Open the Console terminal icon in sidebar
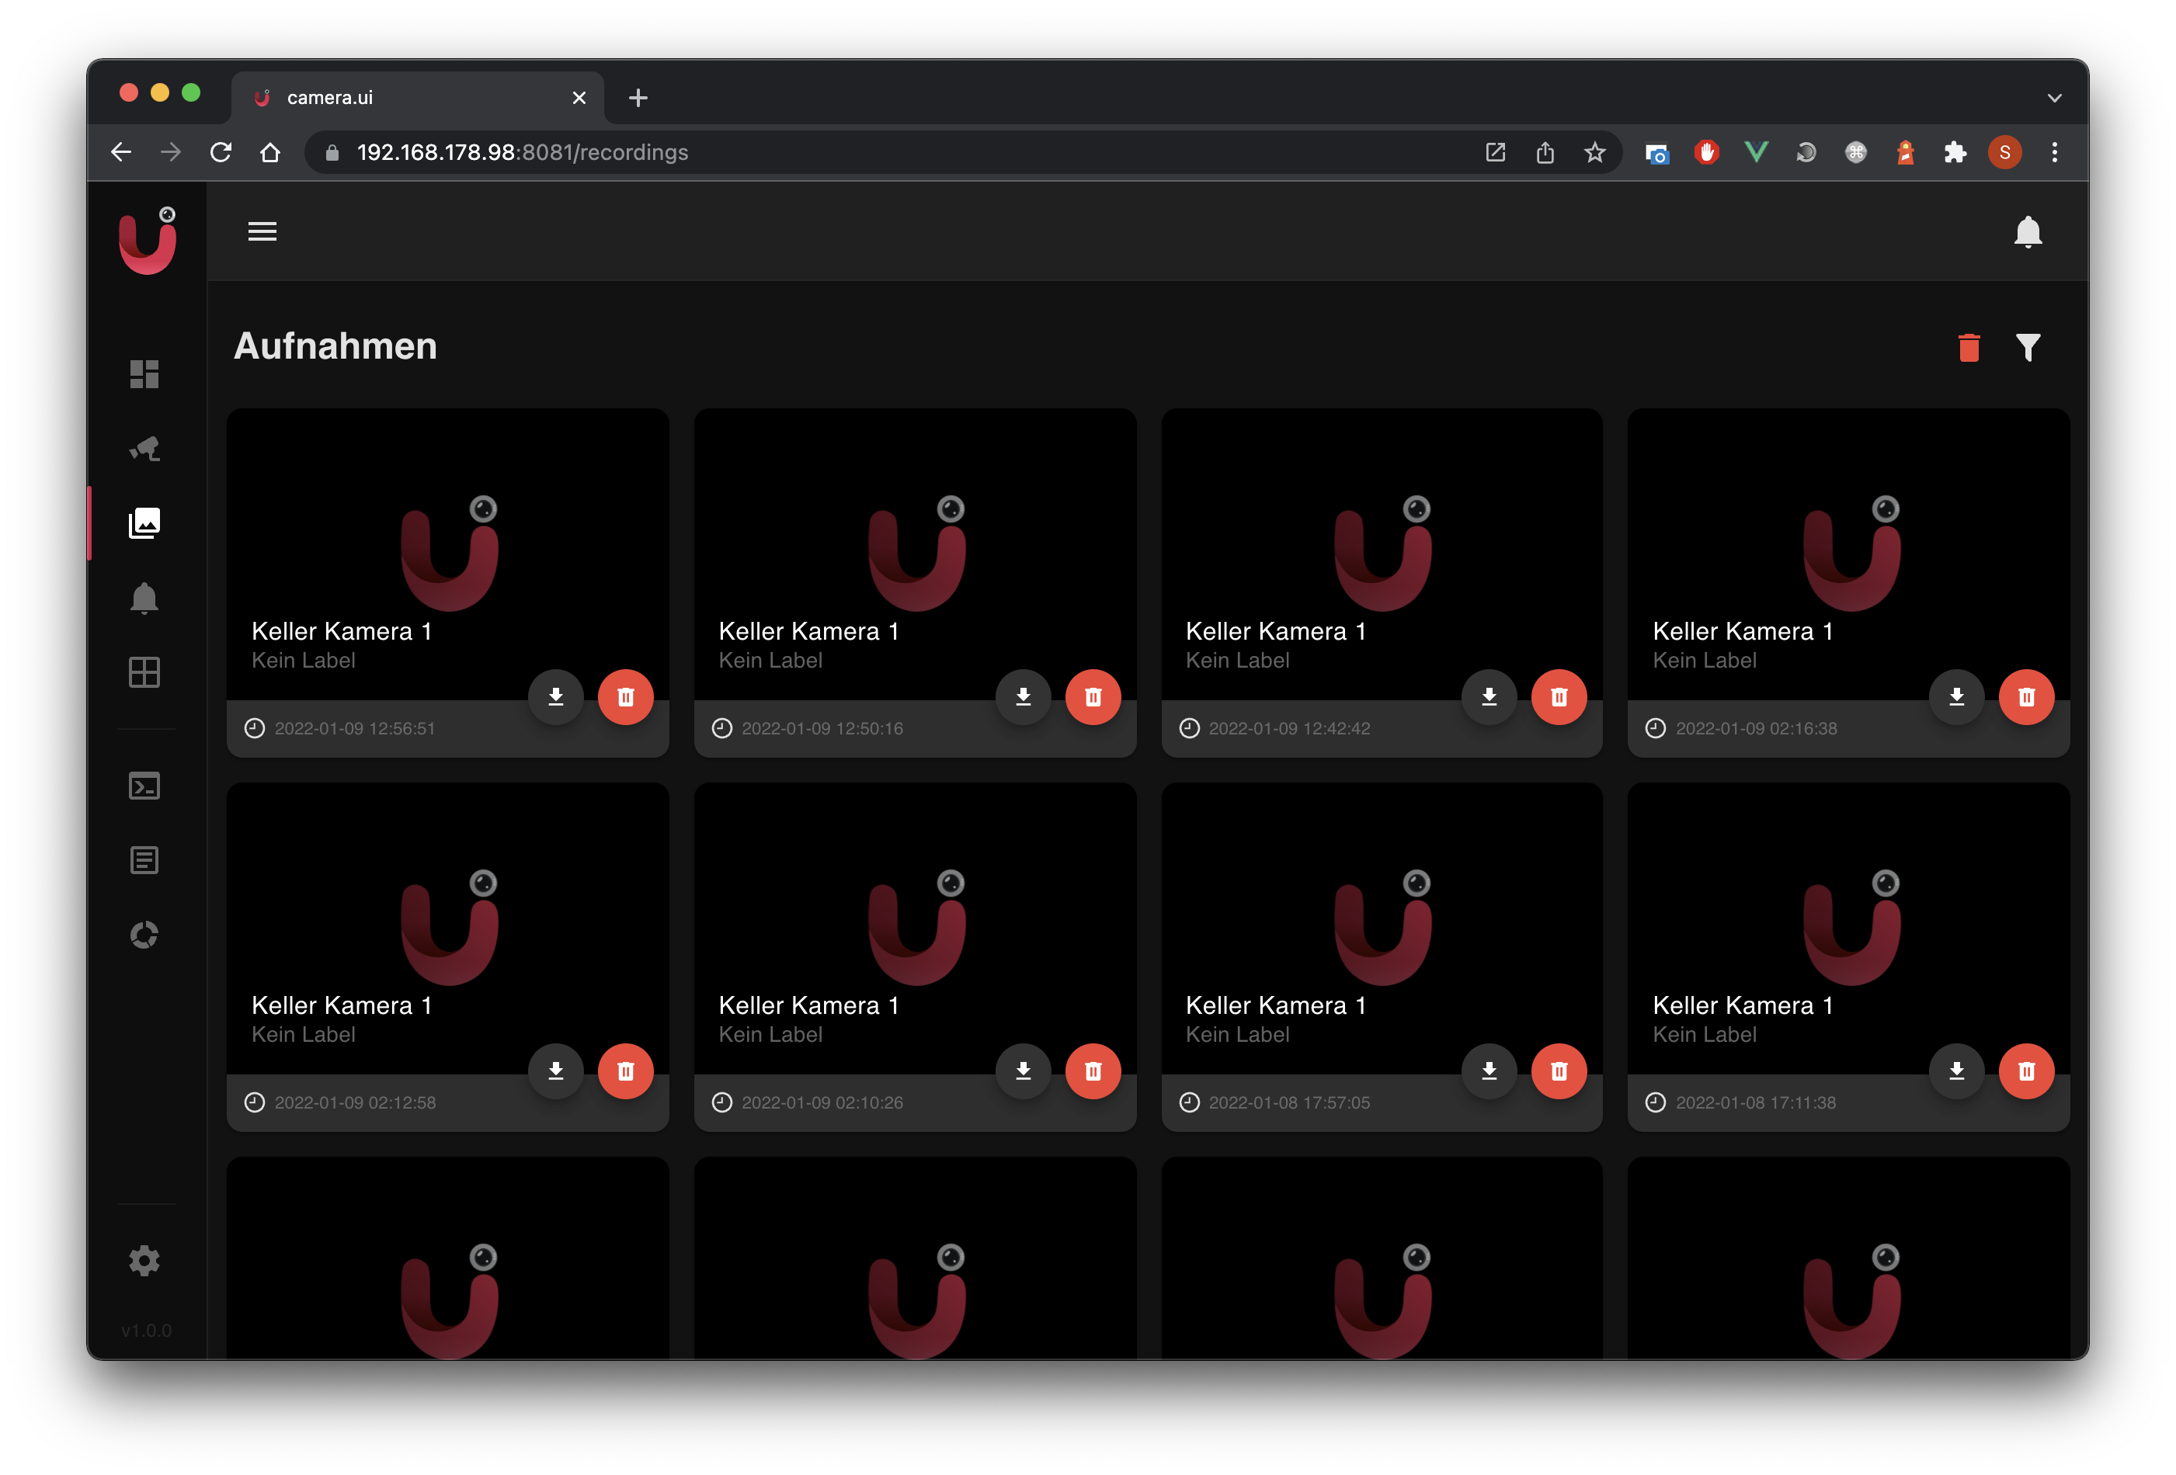The height and width of the screenshot is (1475, 2176). pos(144,786)
